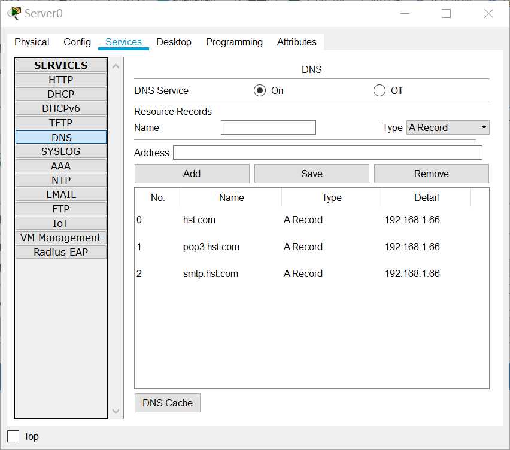Sort by the Name column header
Viewport: 510px width, 450px height.
click(x=231, y=197)
